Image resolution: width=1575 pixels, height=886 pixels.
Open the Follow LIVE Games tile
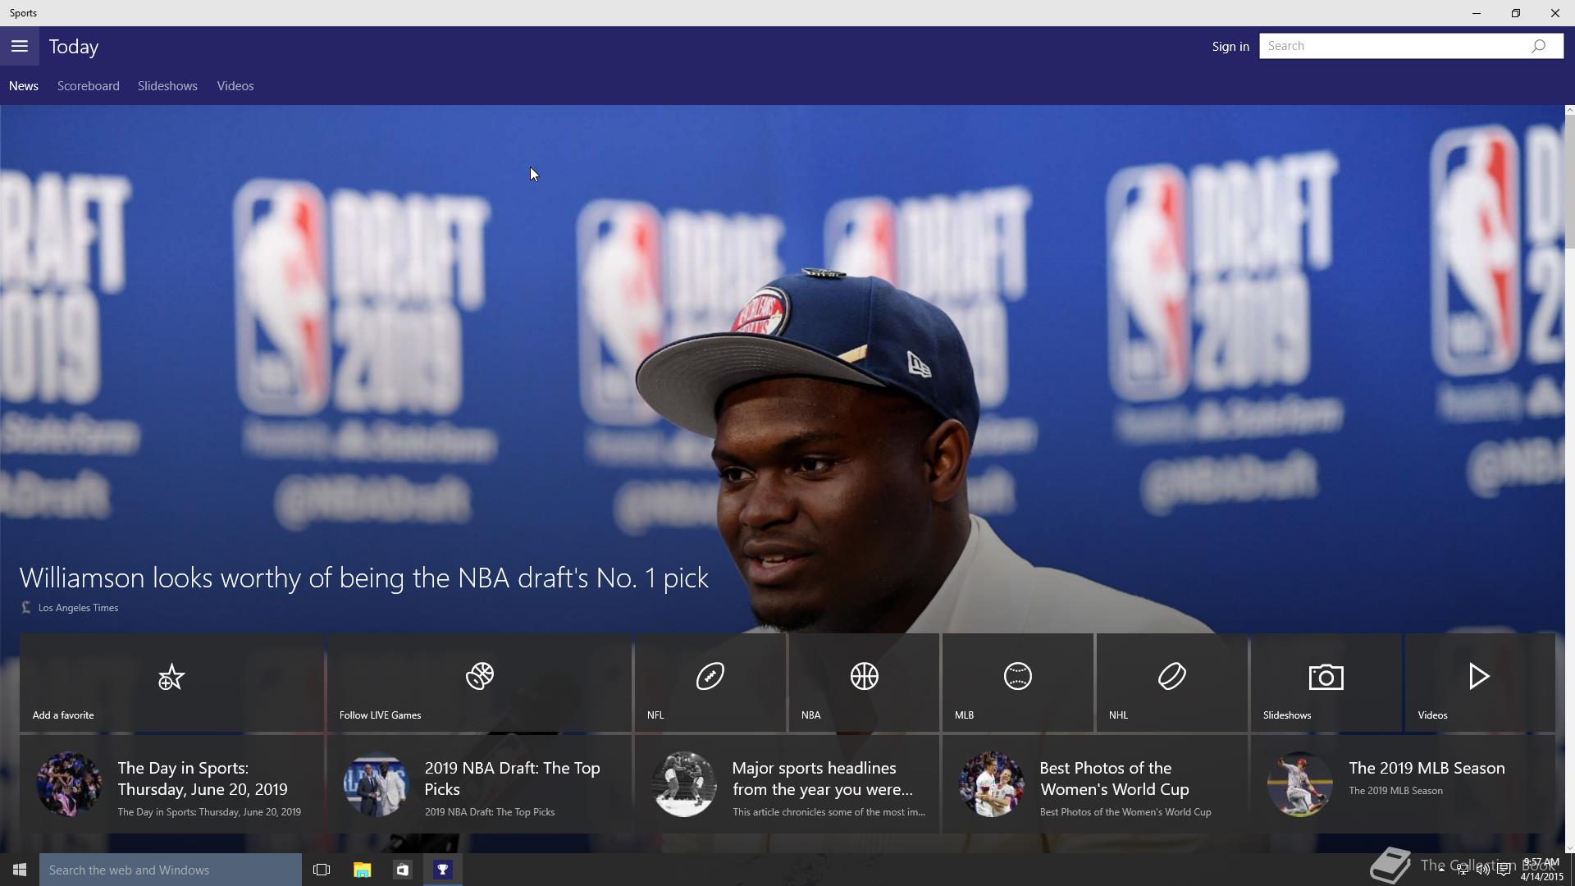coord(479,683)
